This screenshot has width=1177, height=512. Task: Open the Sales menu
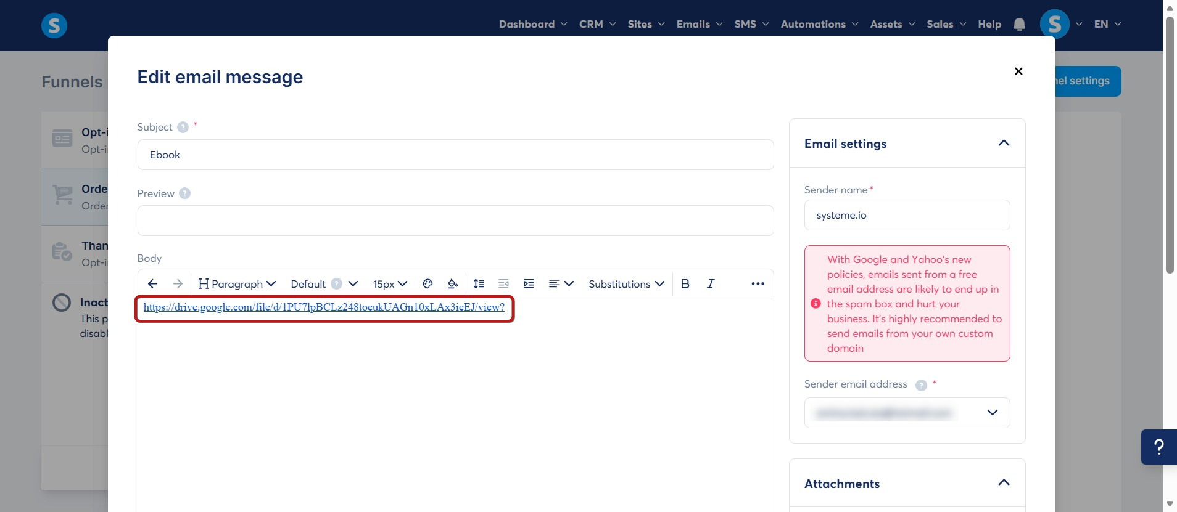click(946, 24)
